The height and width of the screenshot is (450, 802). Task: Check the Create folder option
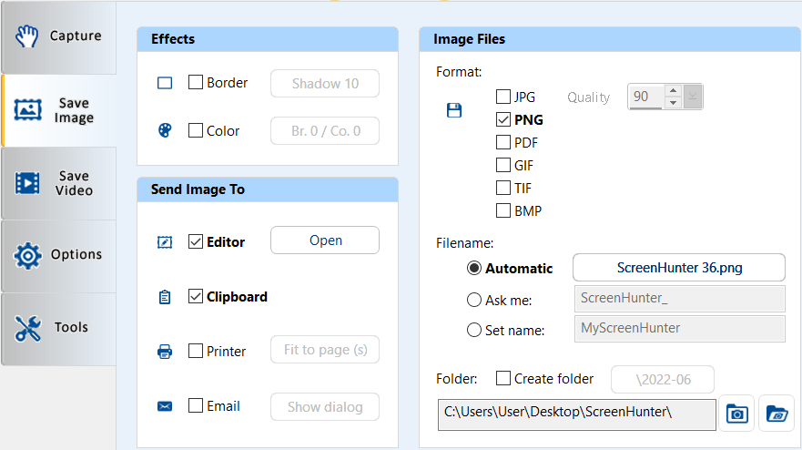coord(503,378)
